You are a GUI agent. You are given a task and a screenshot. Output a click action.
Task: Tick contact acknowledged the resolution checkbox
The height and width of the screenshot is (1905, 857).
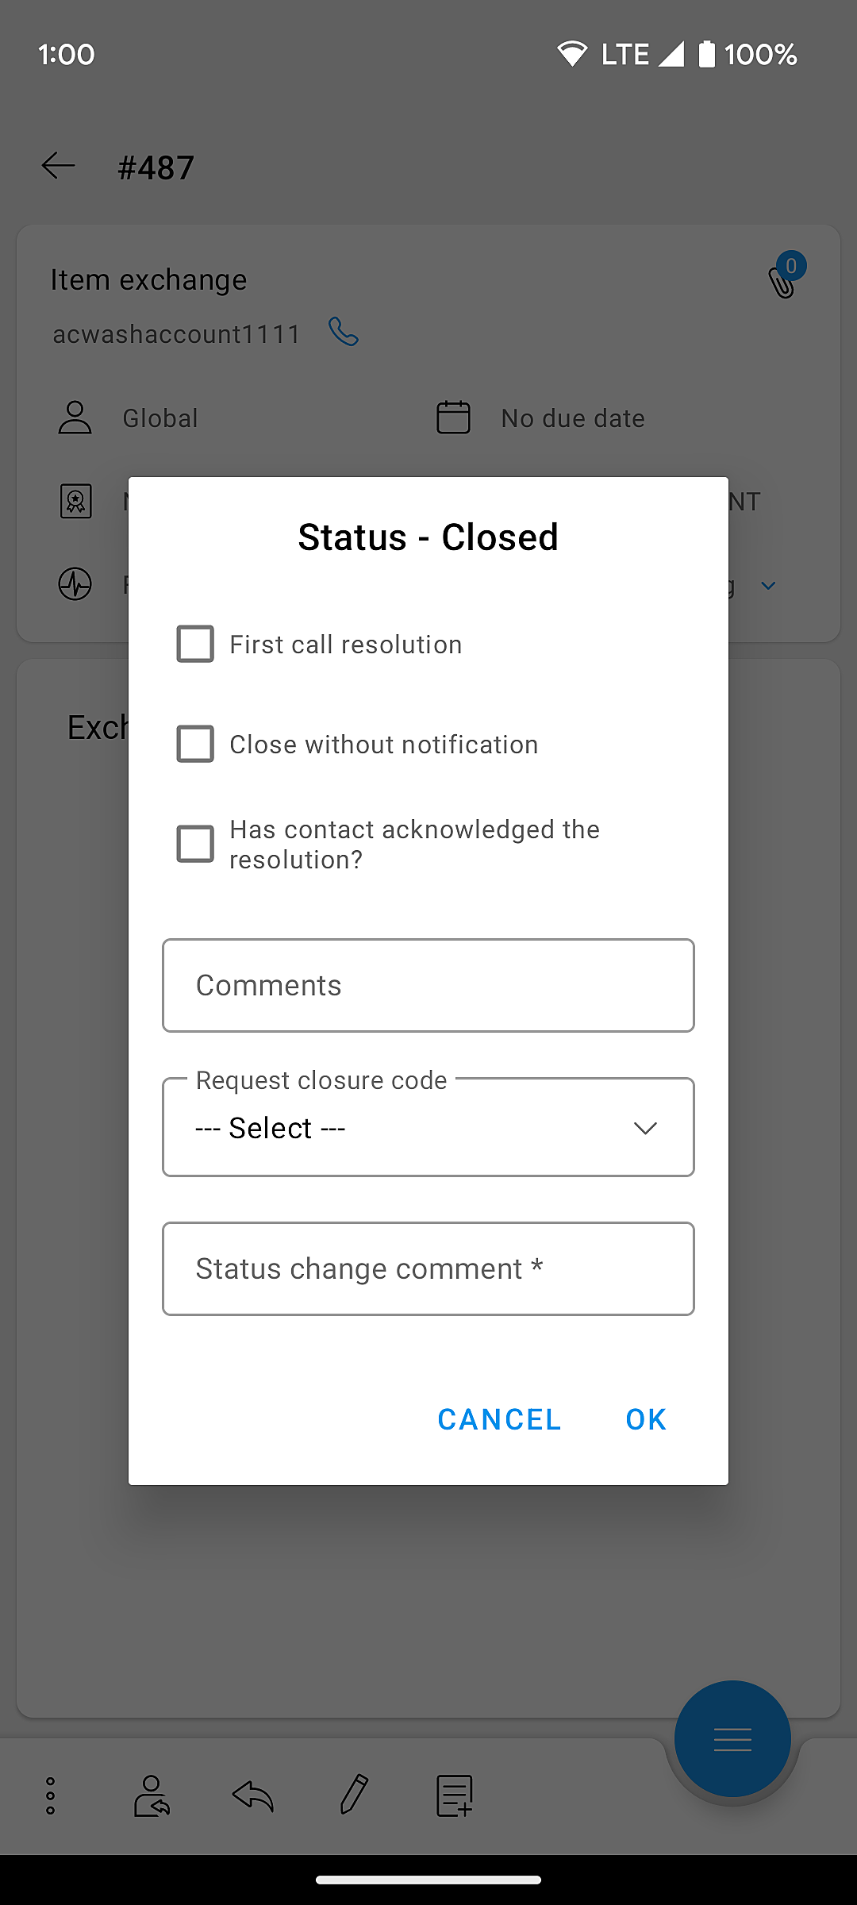(195, 844)
